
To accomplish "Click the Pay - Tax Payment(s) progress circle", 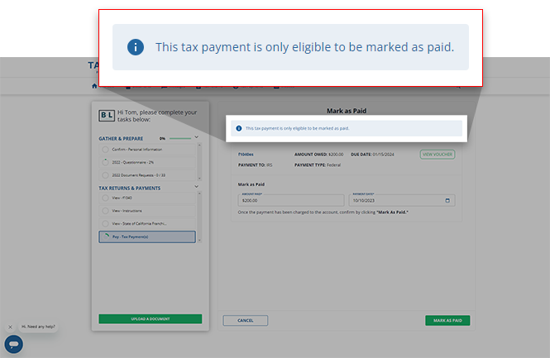I will tap(106, 236).
